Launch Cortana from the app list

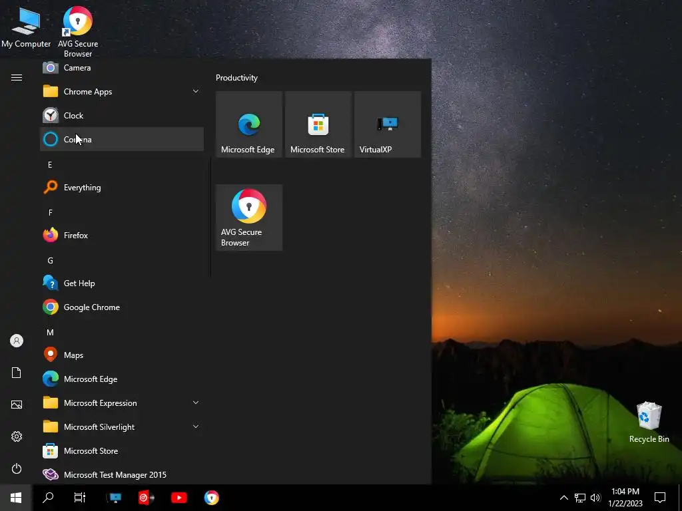click(x=122, y=140)
